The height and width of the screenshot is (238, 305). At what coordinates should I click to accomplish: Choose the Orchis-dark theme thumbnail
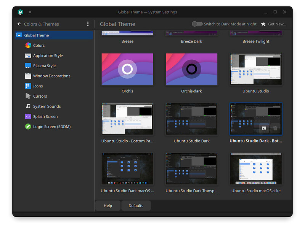pos(191,69)
